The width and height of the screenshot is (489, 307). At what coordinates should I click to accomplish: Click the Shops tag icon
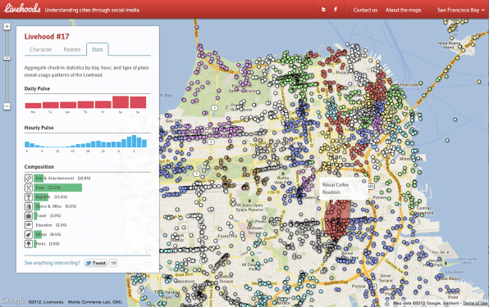tap(29, 234)
